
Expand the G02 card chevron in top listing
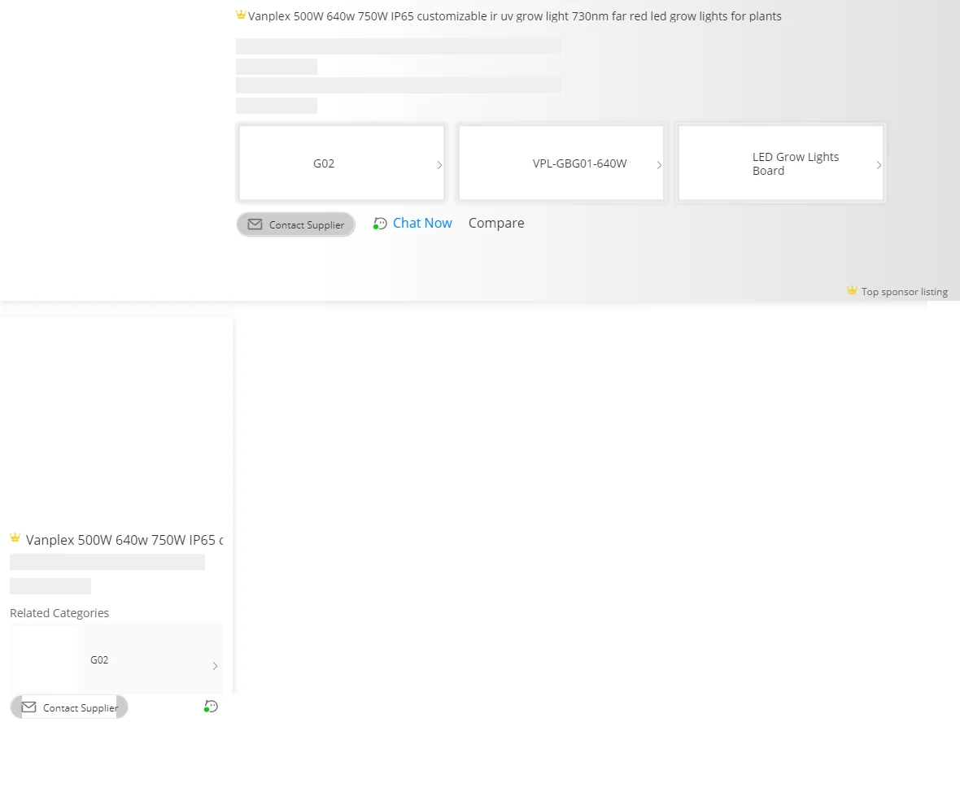tap(439, 164)
